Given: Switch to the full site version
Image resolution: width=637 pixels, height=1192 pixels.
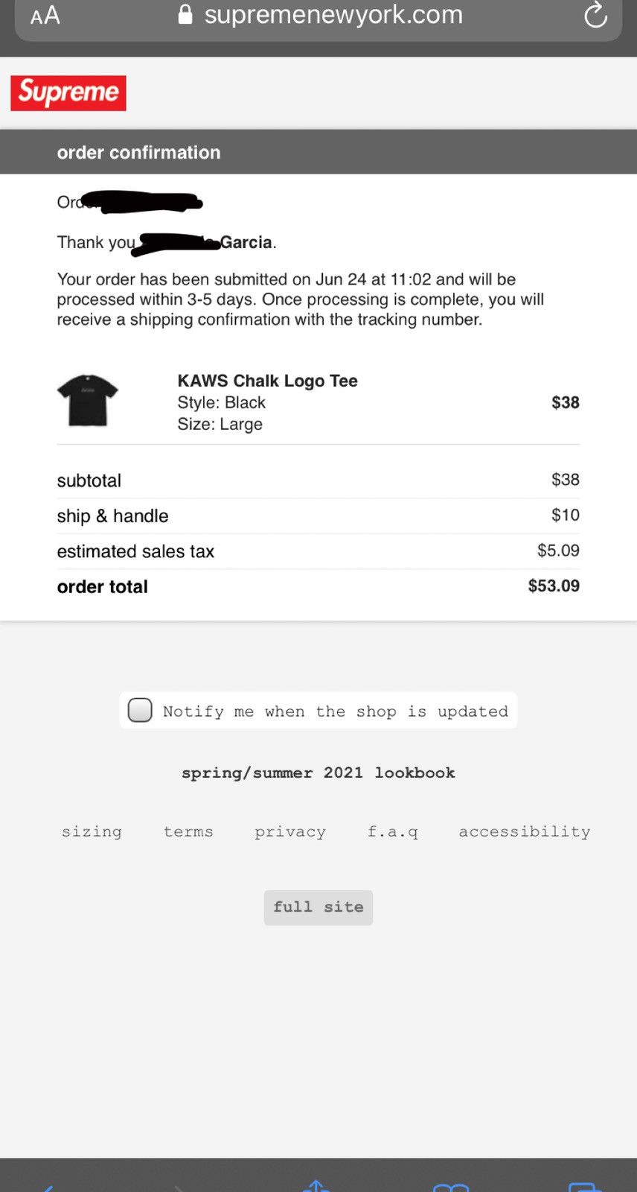Looking at the screenshot, I should pyautogui.click(x=318, y=907).
